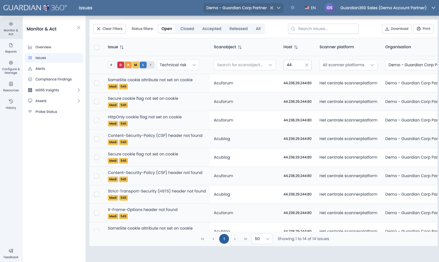439x262 pixels.
Task: Select Closed status filter
Action: (187, 29)
